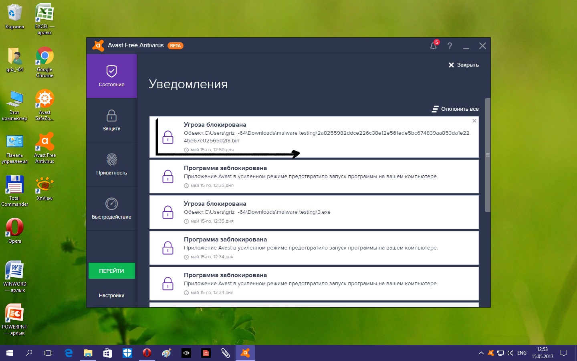Screen dimensions: 577x361
Task: Open Avast Free Antivirus desktop shortcut
Action: tap(44, 148)
